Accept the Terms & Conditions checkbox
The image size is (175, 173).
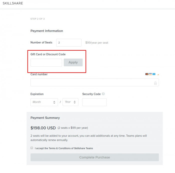(32, 148)
